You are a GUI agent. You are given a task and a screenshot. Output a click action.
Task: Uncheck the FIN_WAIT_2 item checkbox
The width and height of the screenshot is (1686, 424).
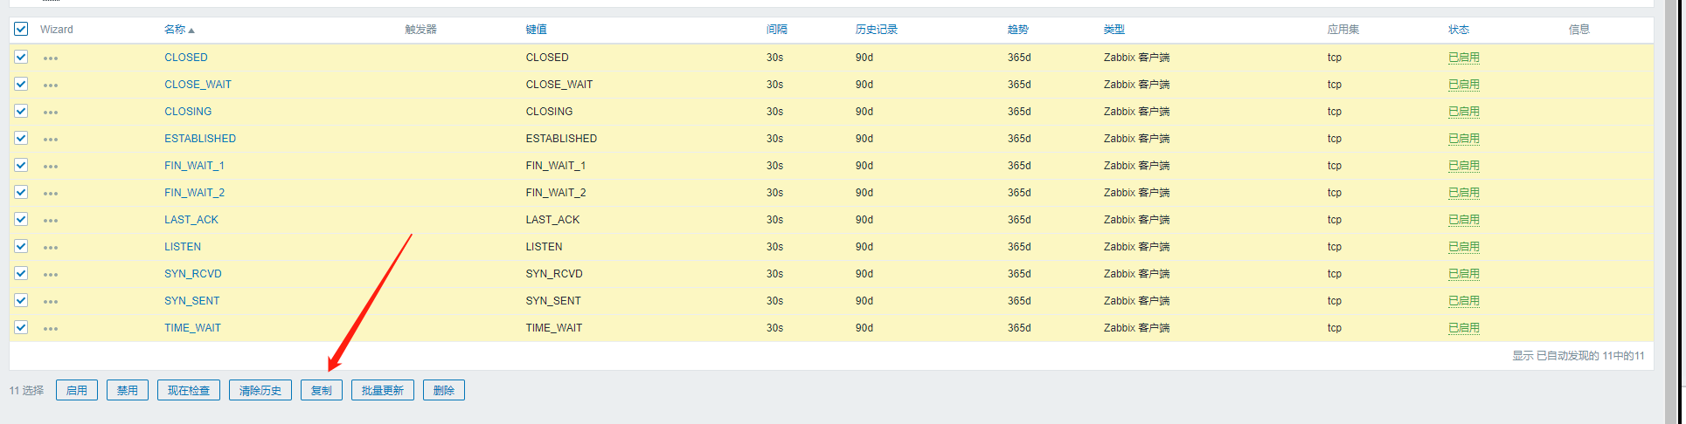21,192
